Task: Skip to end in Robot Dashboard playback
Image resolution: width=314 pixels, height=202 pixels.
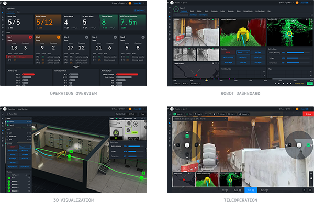Action: [x=291, y=84]
